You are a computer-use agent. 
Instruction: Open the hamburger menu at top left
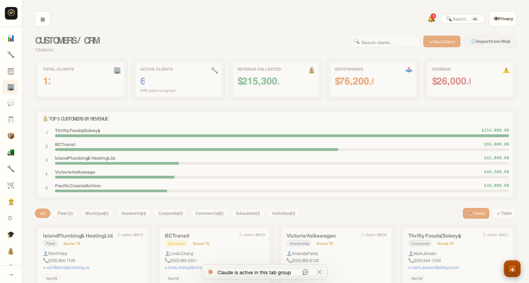pos(43,19)
